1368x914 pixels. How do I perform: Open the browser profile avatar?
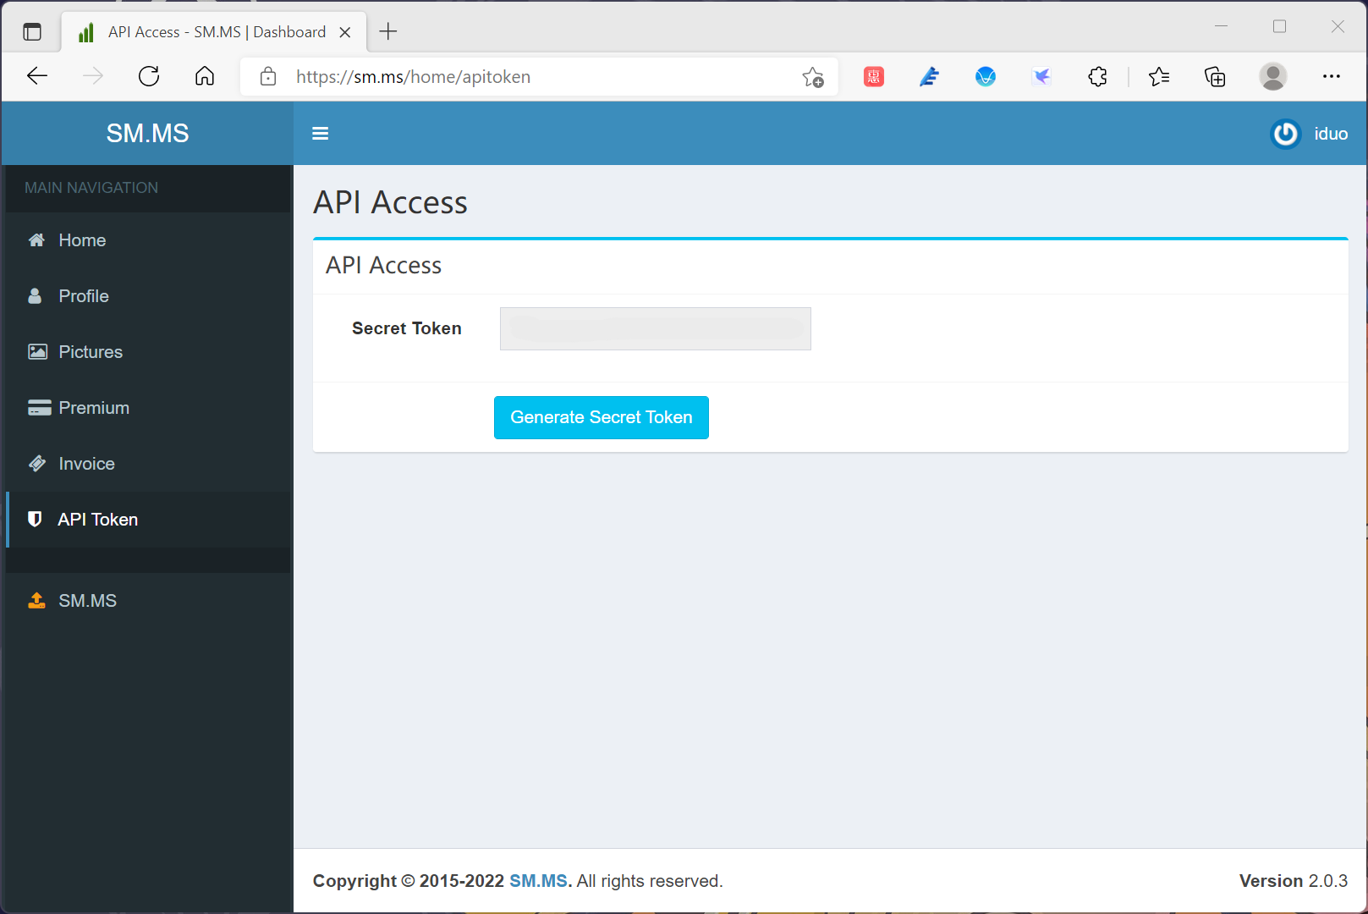pos(1273,77)
